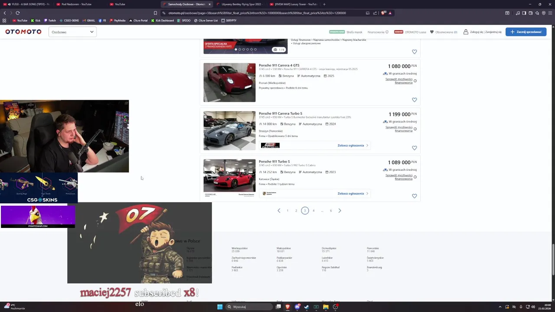
Task: Open the Obserwowane favorites link
Action: tap(444, 32)
